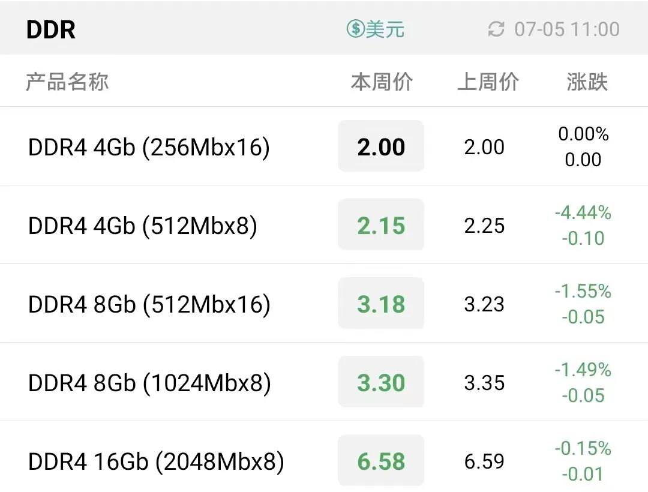This screenshot has height=492, width=648.
Task: Click the 0.00% change value
Action: pyautogui.click(x=583, y=134)
